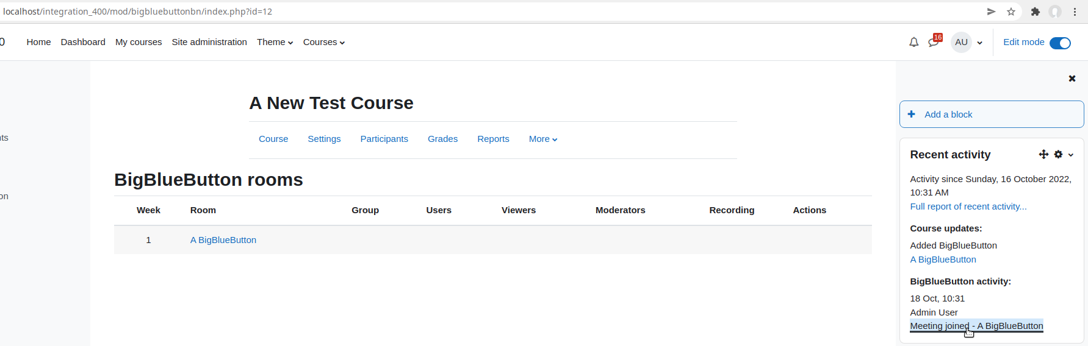The height and width of the screenshot is (346, 1088).
Task: Open My courses in top navigation
Action: click(139, 42)
